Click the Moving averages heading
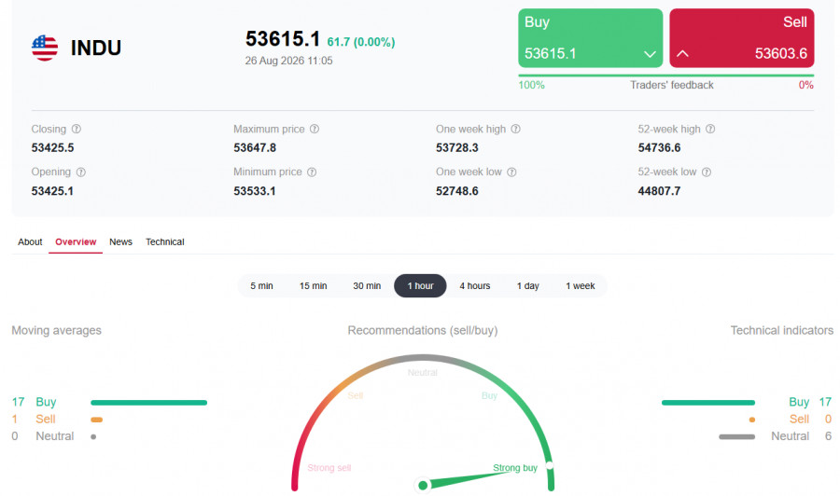840x496 pixels. [x=56, y=331]
